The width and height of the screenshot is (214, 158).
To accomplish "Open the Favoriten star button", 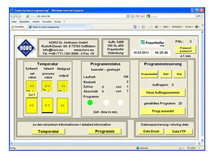I will [x=18, y=27].
